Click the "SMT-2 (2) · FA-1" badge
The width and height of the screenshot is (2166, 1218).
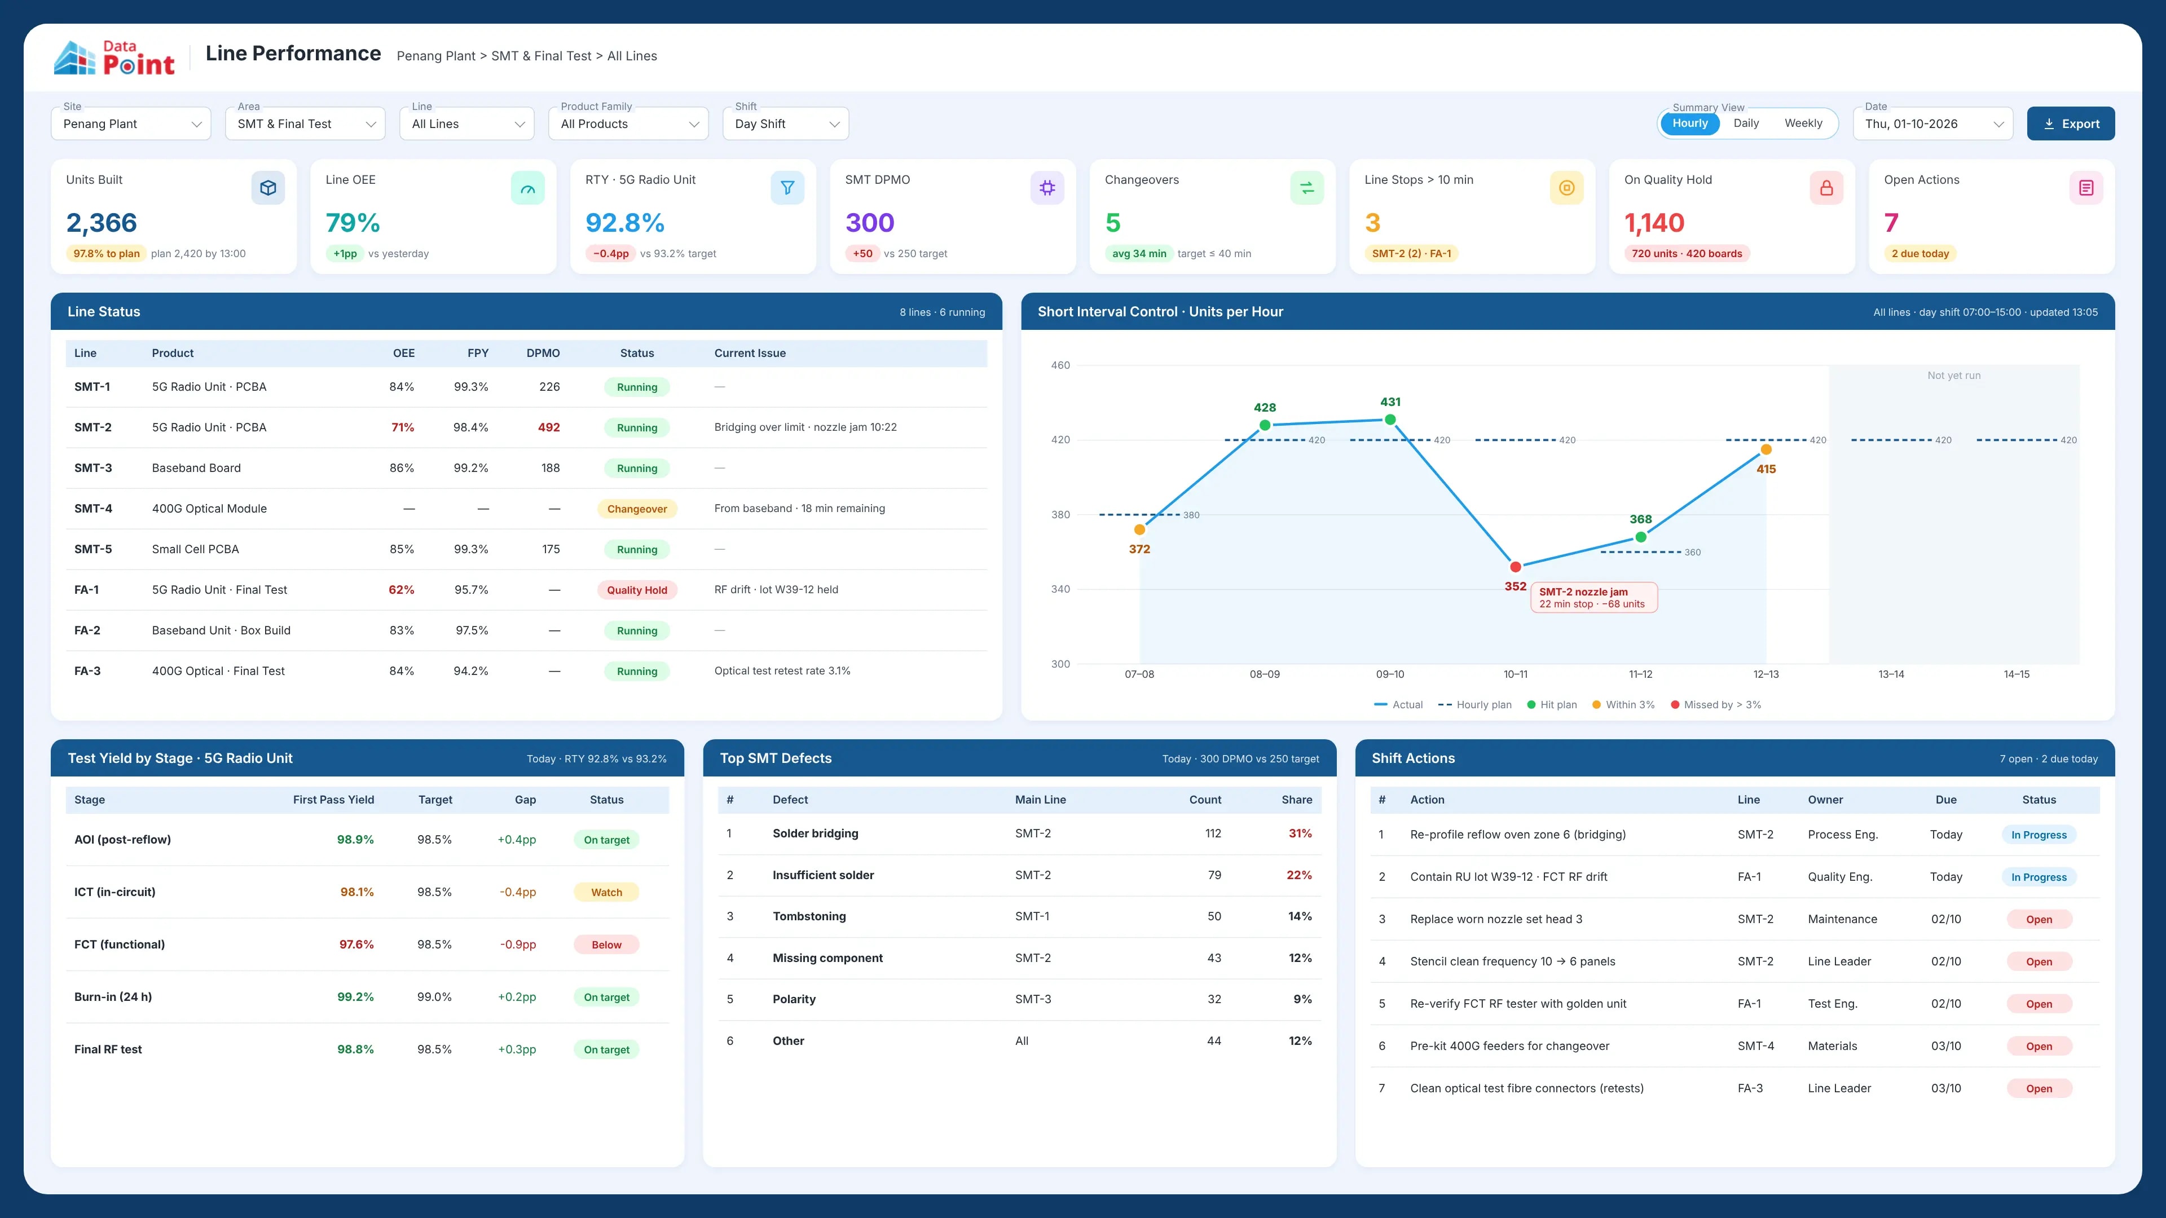pos(1412,254)
